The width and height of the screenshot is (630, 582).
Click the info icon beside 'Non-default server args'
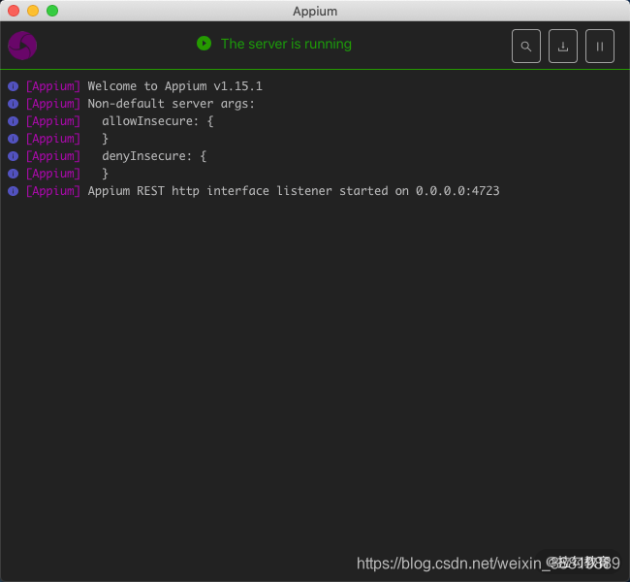pyautogui.click(x=14, y=104)
